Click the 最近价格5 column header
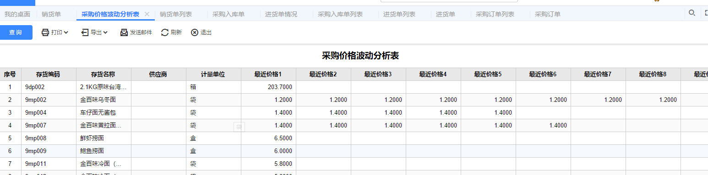708x175 pixels. 488,74
